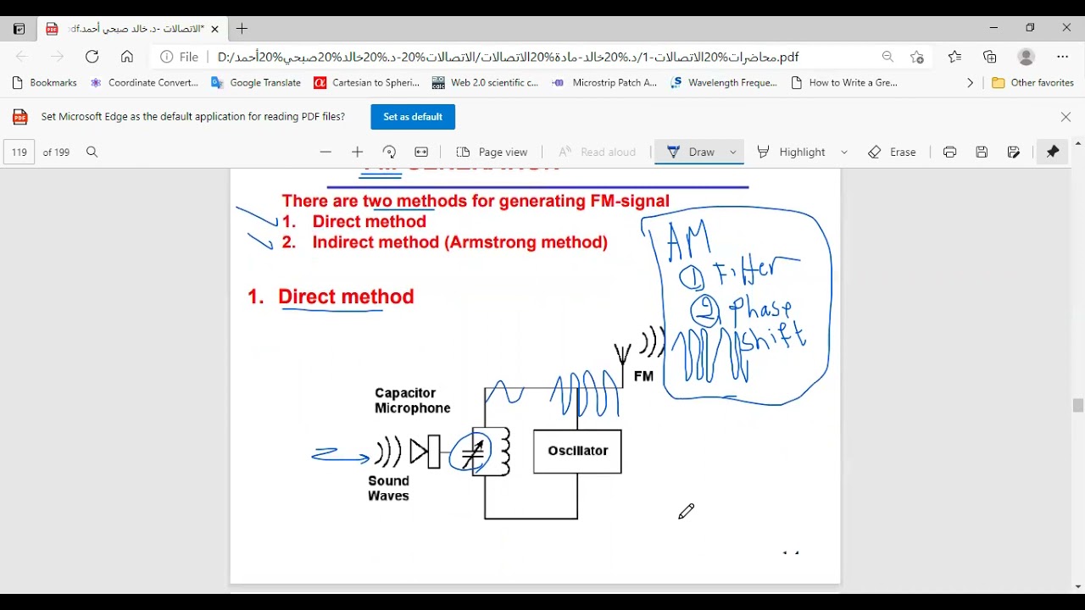The height and width of the screenshot is (610, 1085).
Task: Click the 'Direct method' heading
Action: [346, 297]
